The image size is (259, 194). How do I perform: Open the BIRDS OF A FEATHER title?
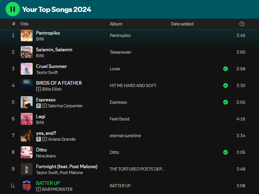59,83
